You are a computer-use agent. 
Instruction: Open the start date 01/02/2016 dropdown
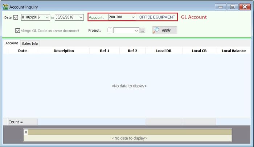tap(47, 17)
